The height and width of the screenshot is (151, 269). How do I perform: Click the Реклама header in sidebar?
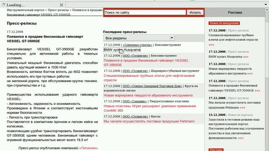(235, 13)
